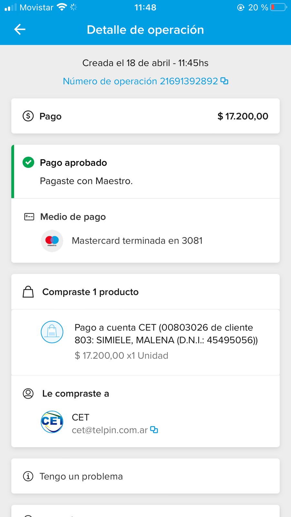Viewport: 291px width, 517px height.
Task: Select Mastercard terminada en 3081 row
Action: point(137,241)
